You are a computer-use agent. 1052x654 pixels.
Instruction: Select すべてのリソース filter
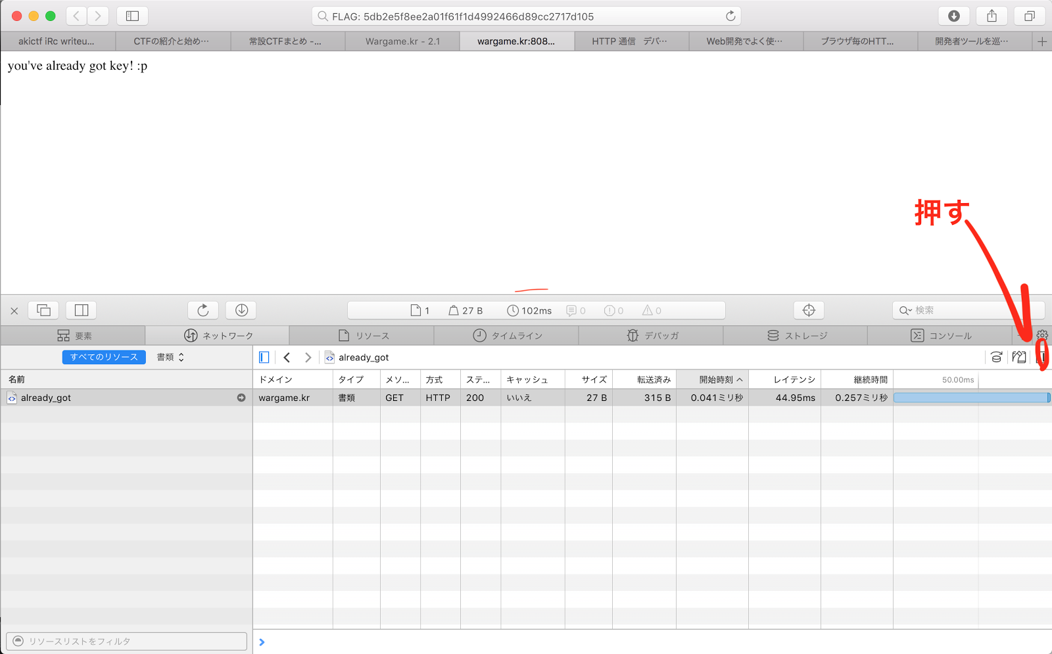click(x=104, y=357)
